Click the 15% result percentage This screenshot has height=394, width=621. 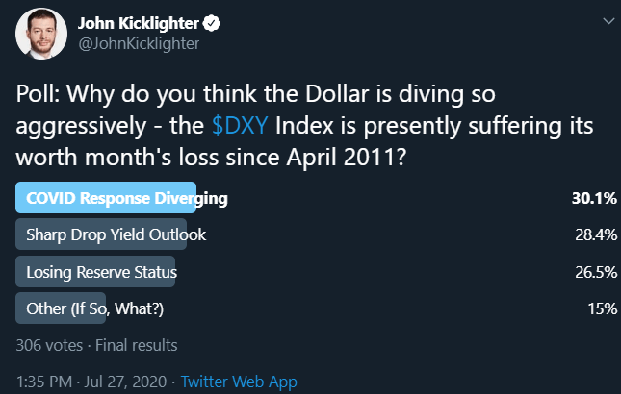tap(602, 308)
